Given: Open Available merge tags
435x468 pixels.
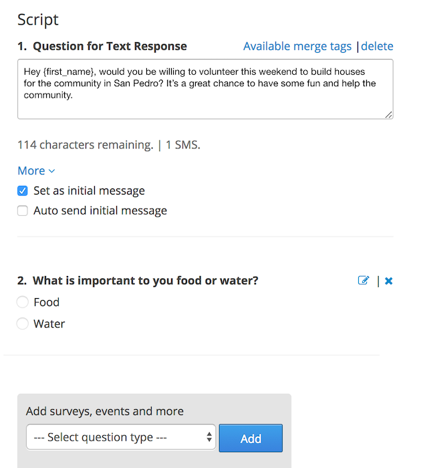Looking at the screenshot, I should (x=297, y=46).
